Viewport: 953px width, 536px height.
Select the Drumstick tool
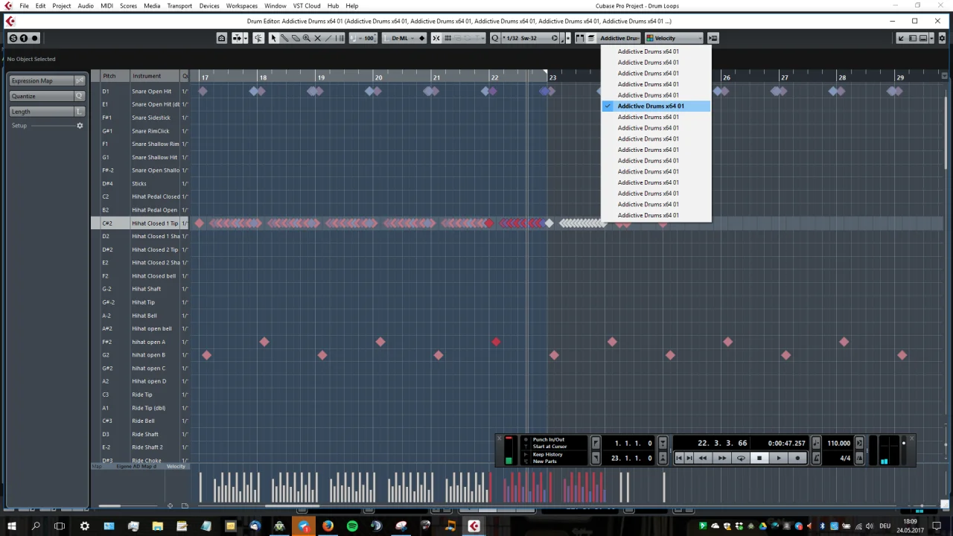(x=284, y=38)
